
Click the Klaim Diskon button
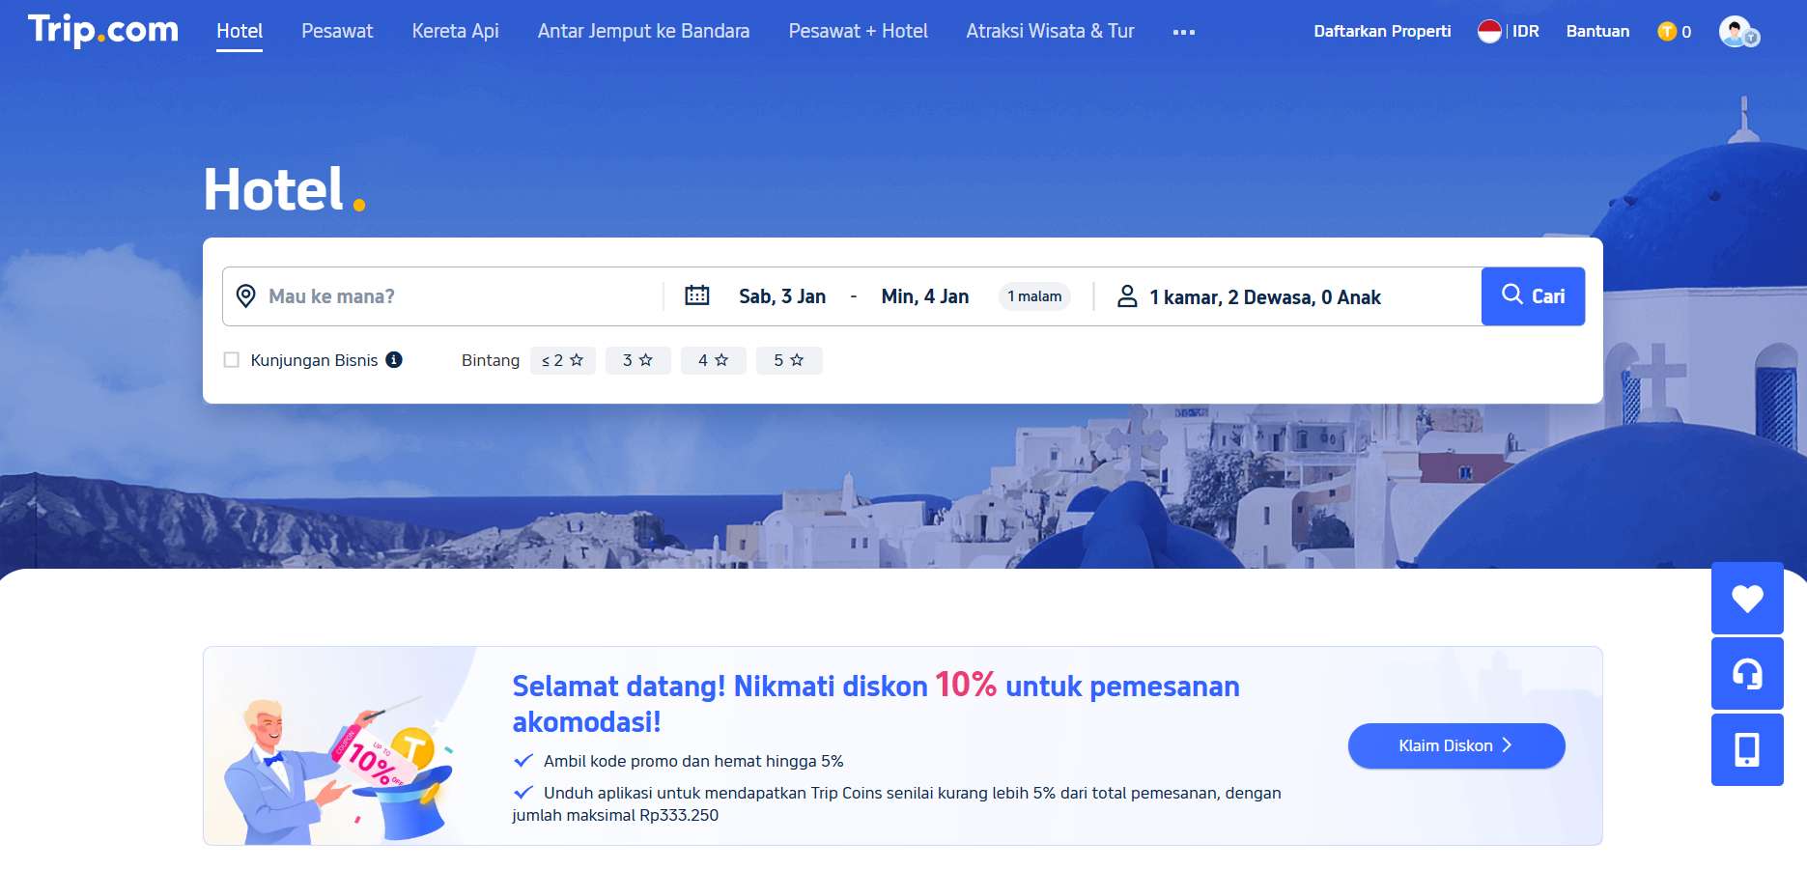click(1455, 745)
